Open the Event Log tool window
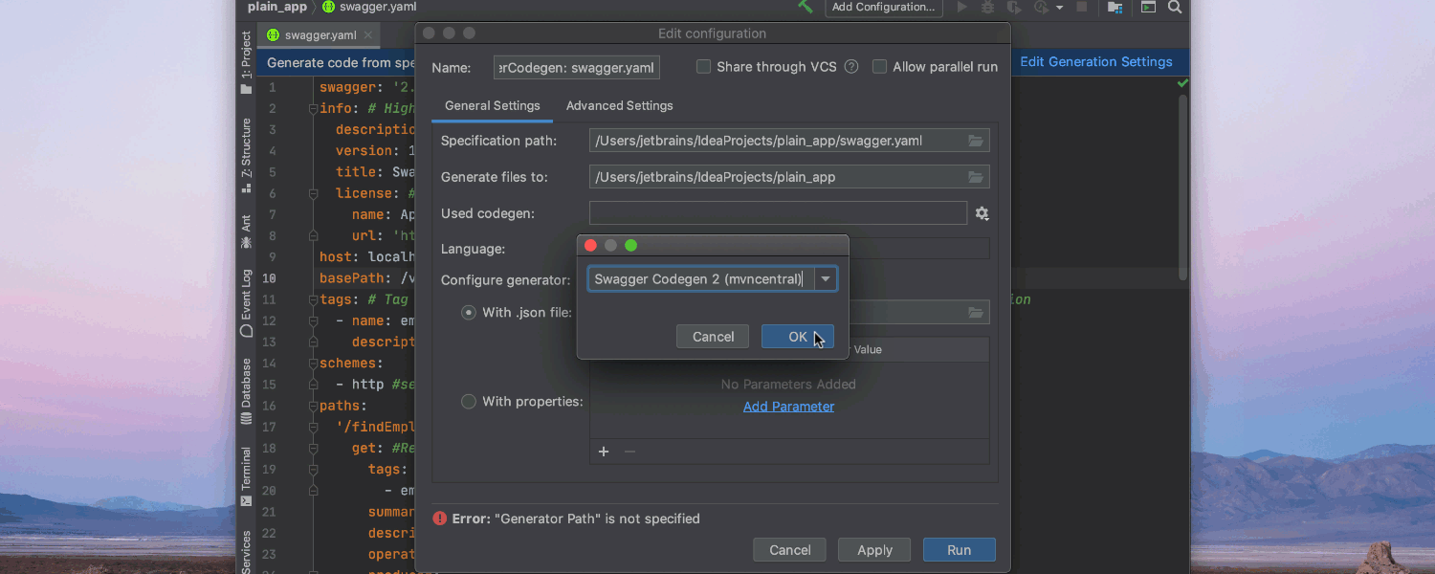1435x574 pixels. coord(246,303)
